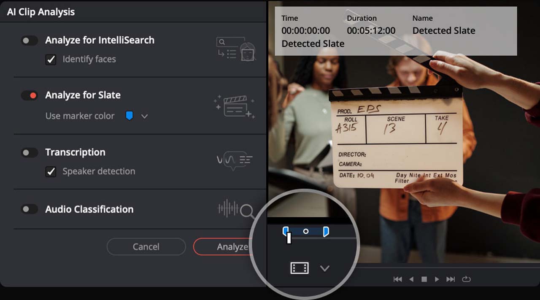Click the slate clapperboard sparkle icon
This screenshot has height=300, width=540.
[x=235, y=106]
